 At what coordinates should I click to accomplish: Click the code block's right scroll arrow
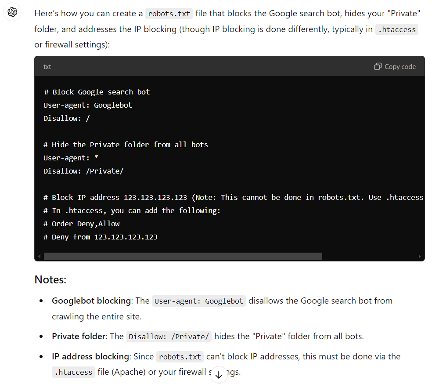[420, 256]
